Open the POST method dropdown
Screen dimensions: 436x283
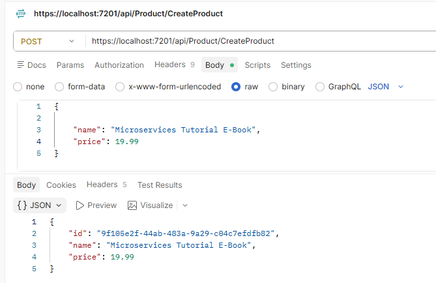point(48,41)
